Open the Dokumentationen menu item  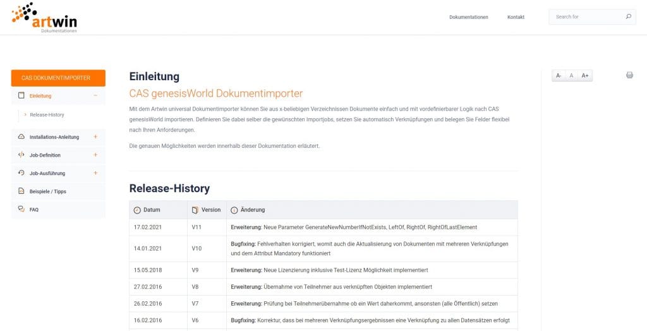click(469, 17)
